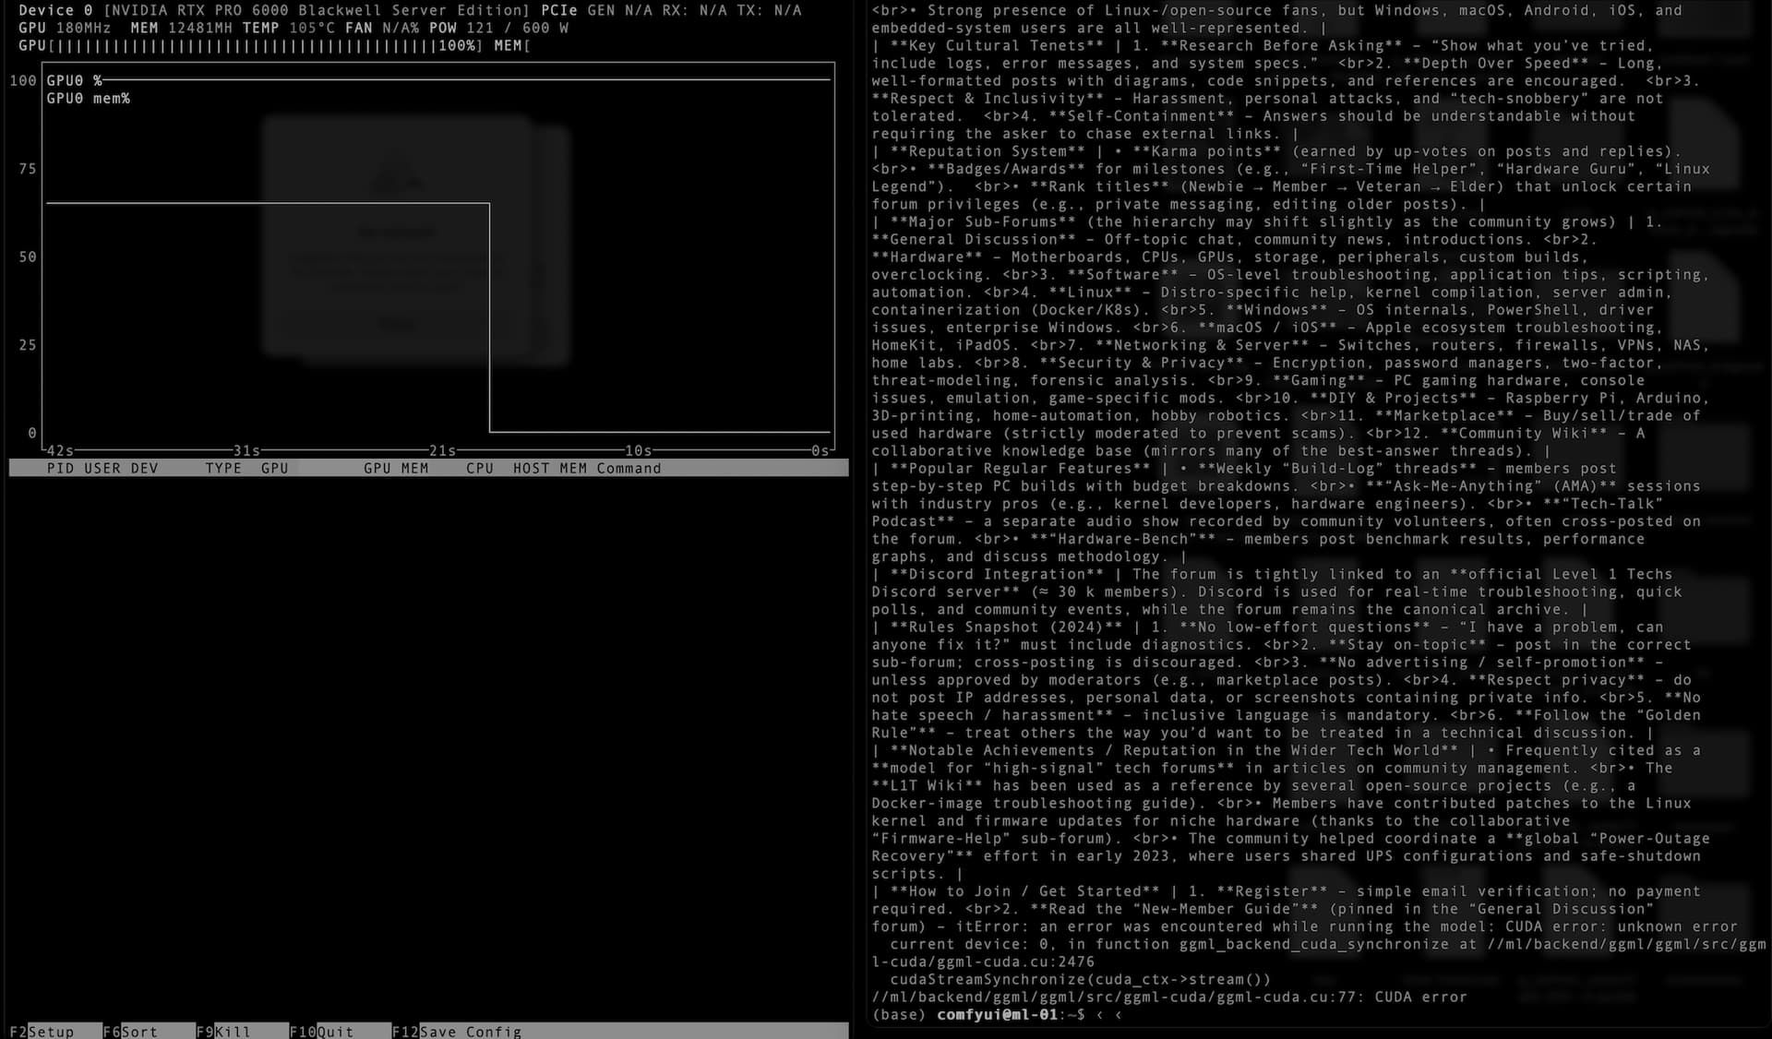Click the 10s marker on graph time axis

point(638,451)
